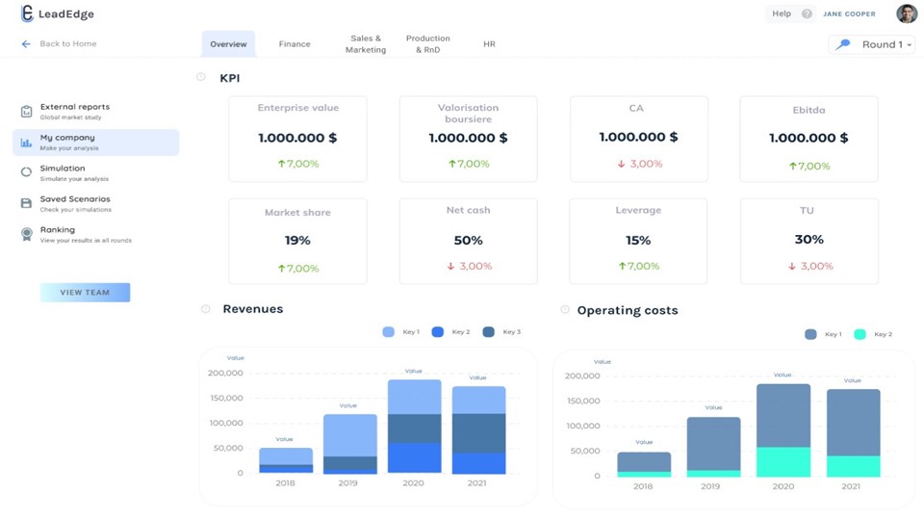Click the info icon beside Revenues
Screen dimensions: 924x520
(205, 309)
